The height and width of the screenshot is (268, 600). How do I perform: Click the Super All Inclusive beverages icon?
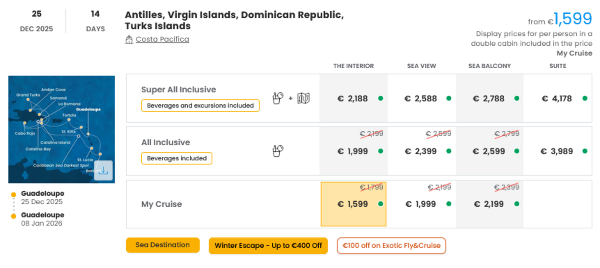point(278,98)
